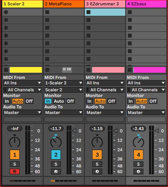Arm EZdrummer 3 track for recording
Screen dimensions: 168x187
point(97,172)
